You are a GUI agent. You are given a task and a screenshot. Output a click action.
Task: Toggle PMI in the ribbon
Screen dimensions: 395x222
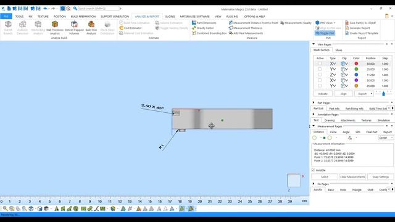pos(325,33)
